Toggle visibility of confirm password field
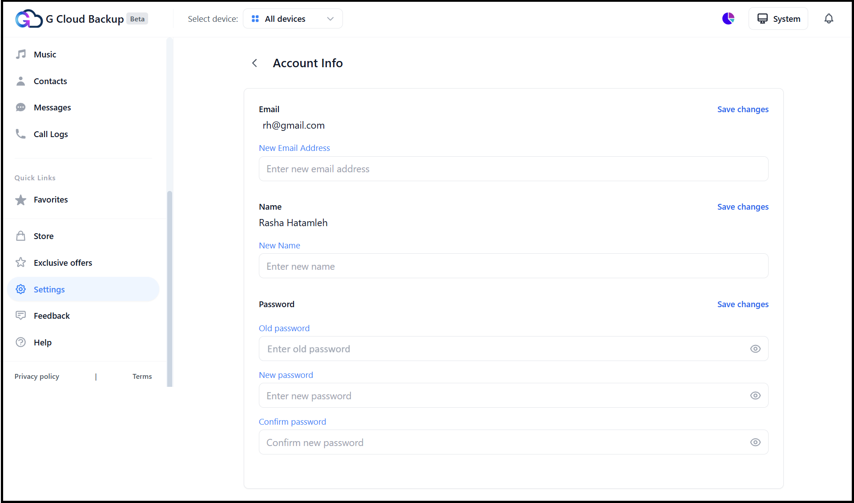The height and width of the screenshot is (503, 854). point(755,442)
